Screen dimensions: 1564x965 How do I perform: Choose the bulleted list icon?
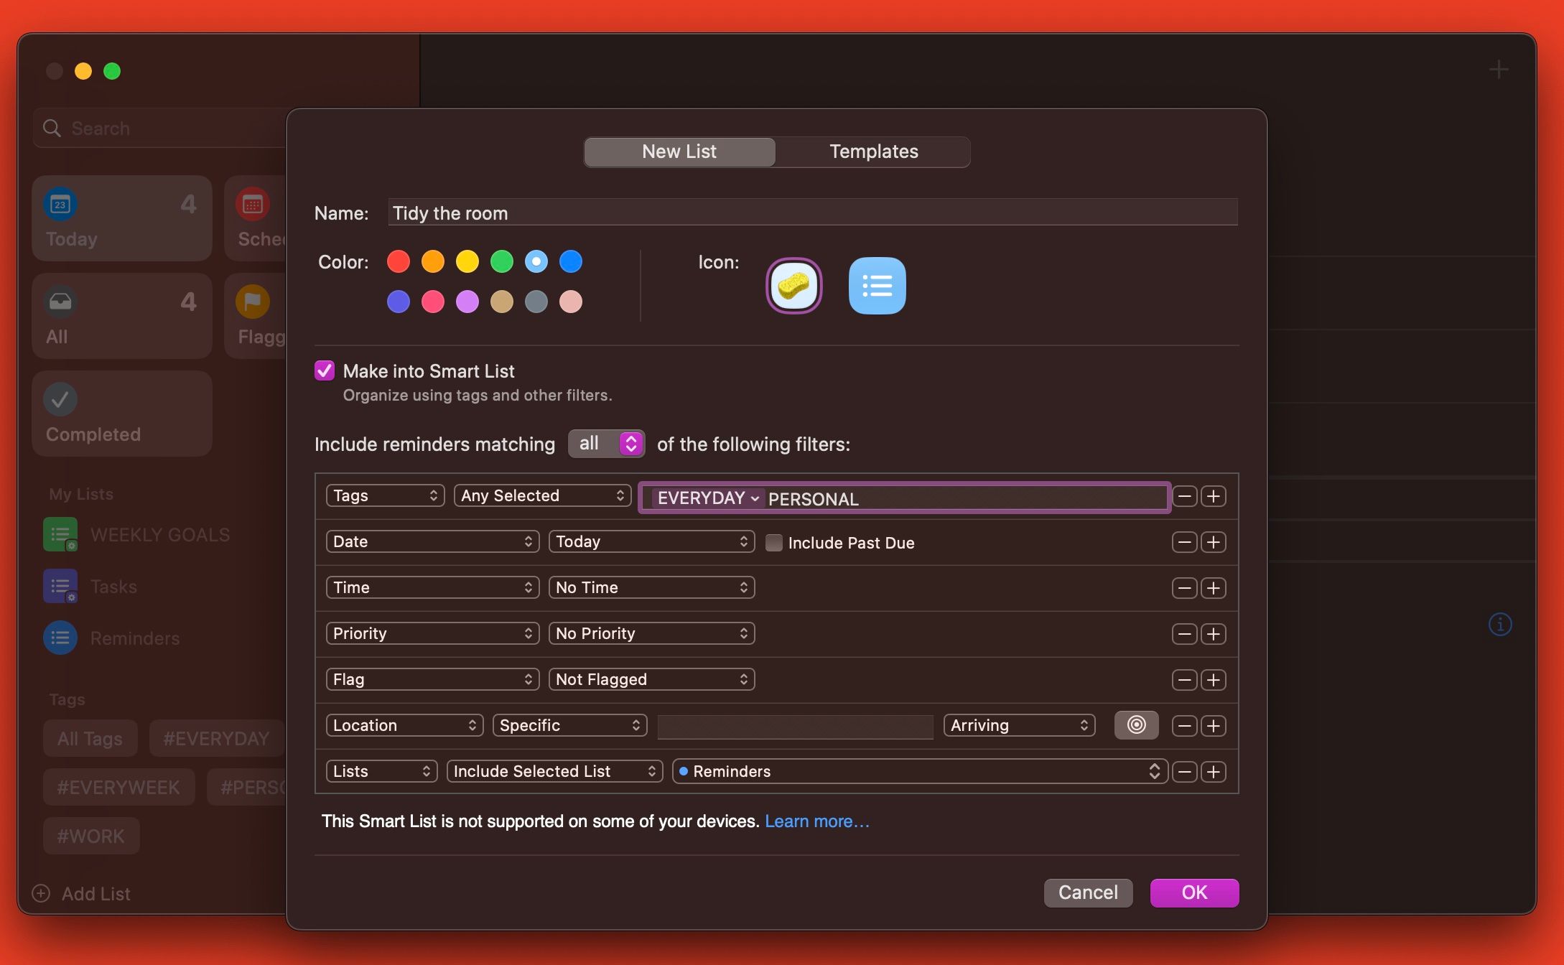click(x=877, y=286)
